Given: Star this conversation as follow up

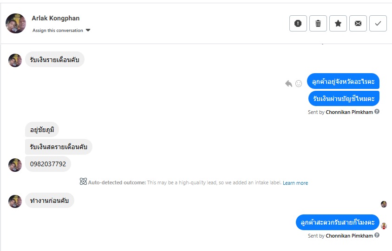Looking at the screenshot, I should (338, 24).
